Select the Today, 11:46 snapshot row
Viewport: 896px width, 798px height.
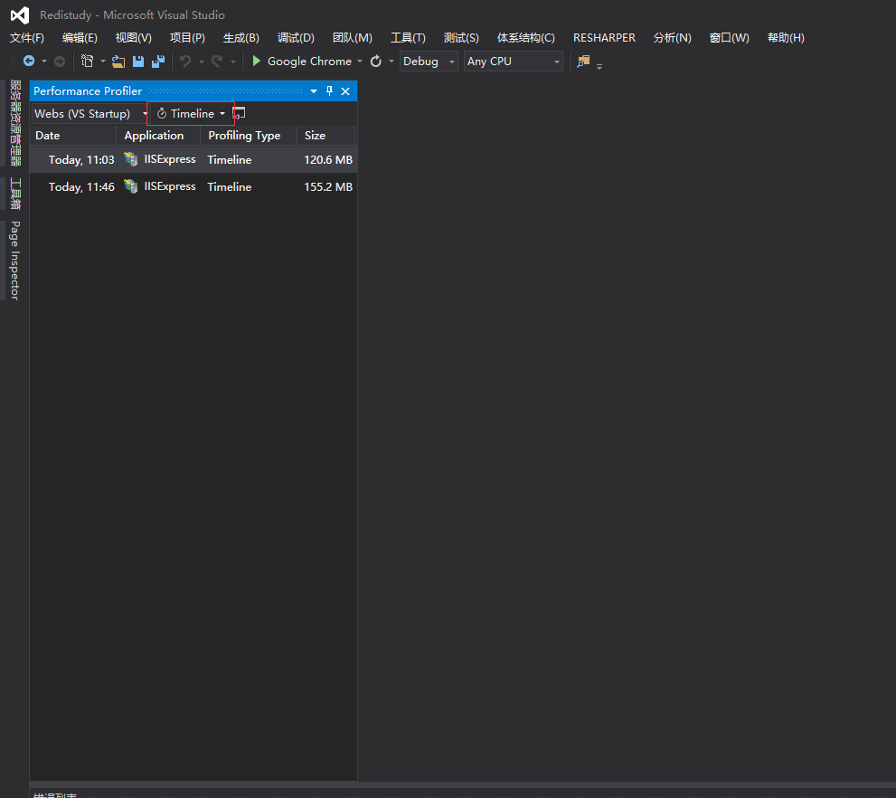pyautogui.click(x=193, y=186)
